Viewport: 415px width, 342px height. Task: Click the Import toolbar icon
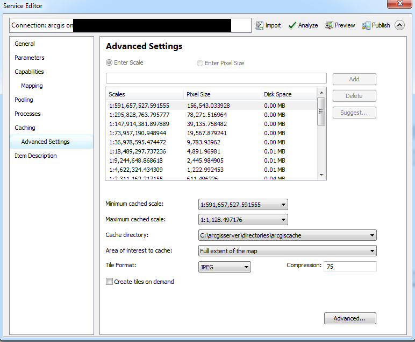tap(260, 25)
